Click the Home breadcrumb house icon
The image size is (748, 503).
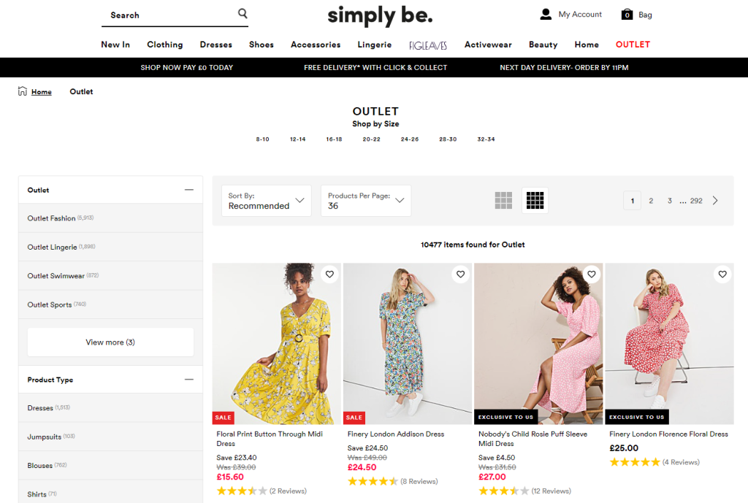(23, 91)
